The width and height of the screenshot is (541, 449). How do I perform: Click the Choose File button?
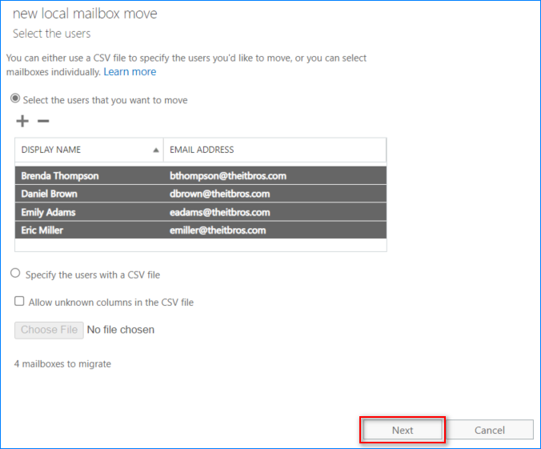(49, 330)
